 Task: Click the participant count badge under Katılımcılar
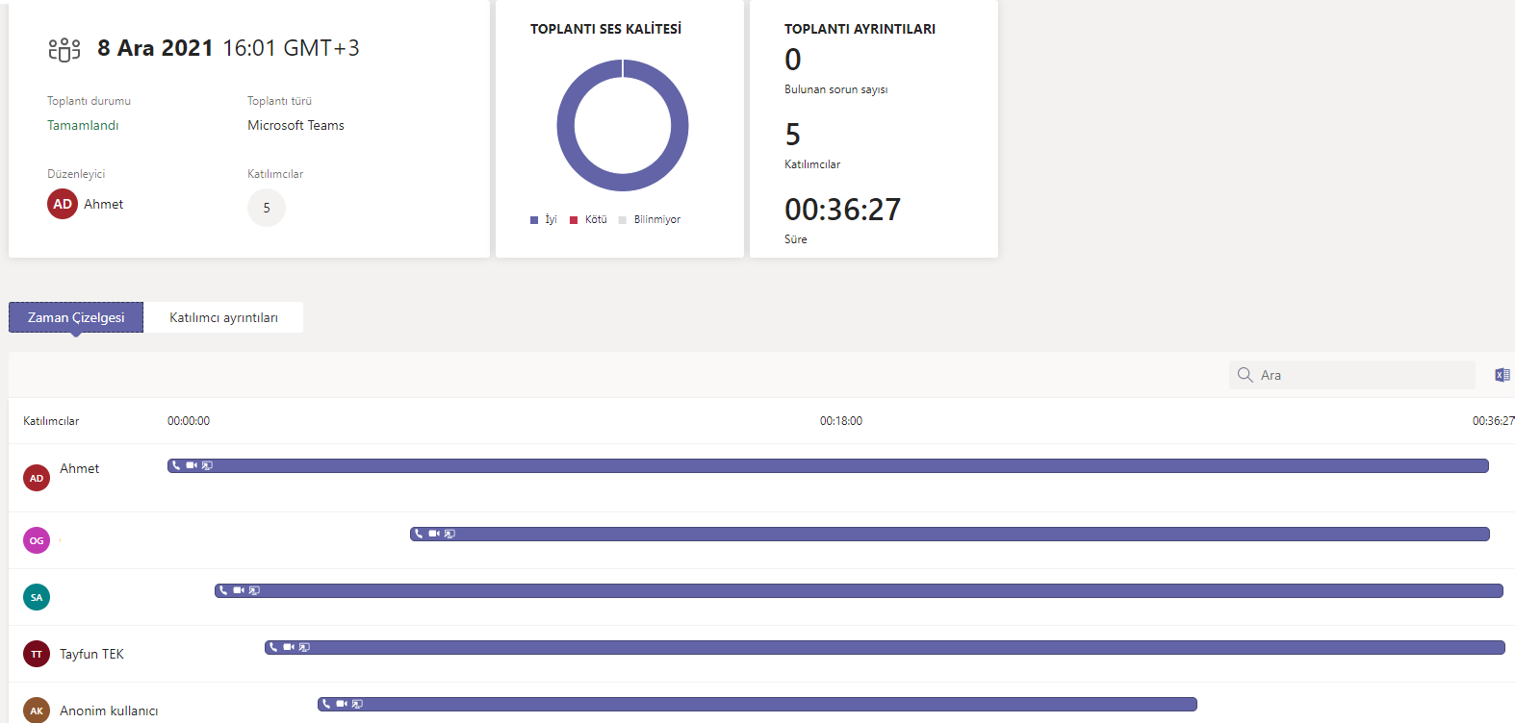coord(267,208)
